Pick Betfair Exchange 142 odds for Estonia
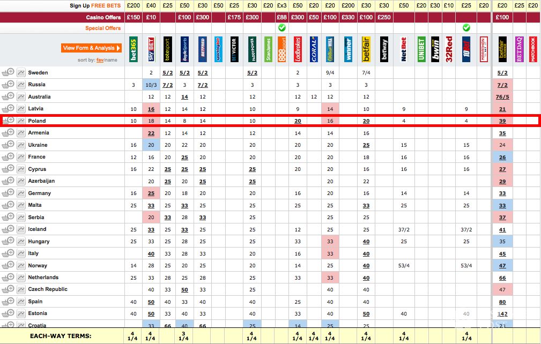 (502, 314)
